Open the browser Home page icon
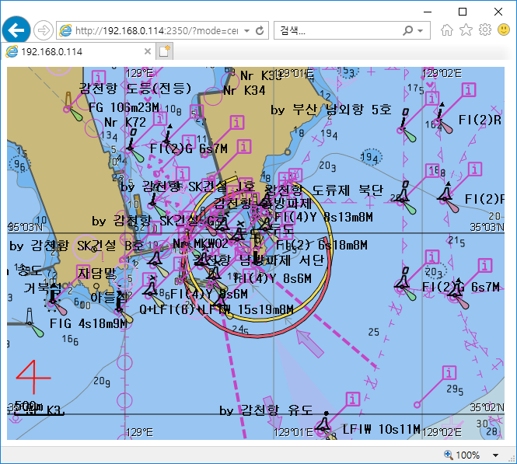 pos(447,30)
